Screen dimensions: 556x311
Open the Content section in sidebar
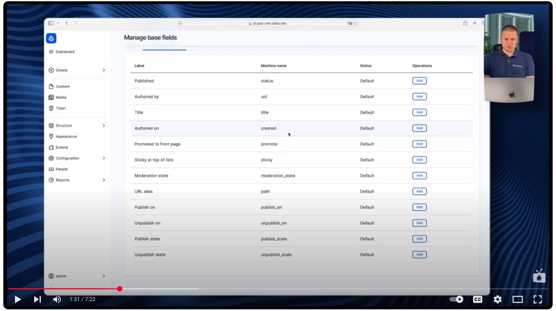[59, 86]
